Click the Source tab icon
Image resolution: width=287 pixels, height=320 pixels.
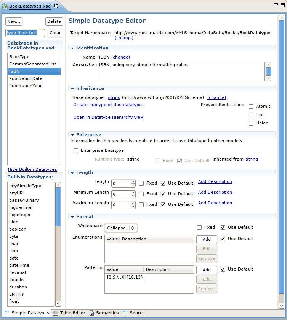125,313
